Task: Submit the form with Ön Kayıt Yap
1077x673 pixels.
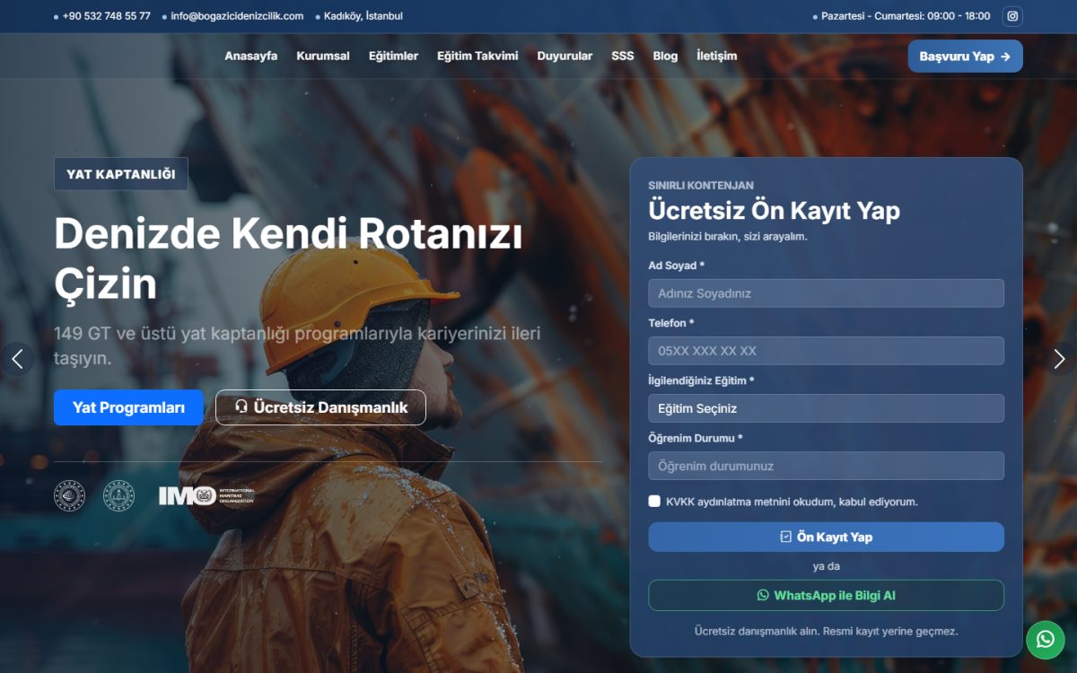Action: [826, 537]
